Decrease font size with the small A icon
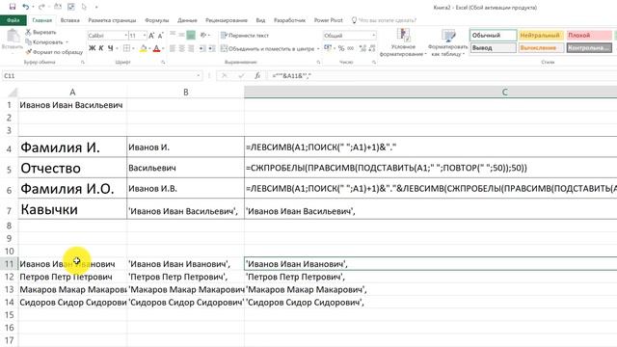 coord(160,36)
